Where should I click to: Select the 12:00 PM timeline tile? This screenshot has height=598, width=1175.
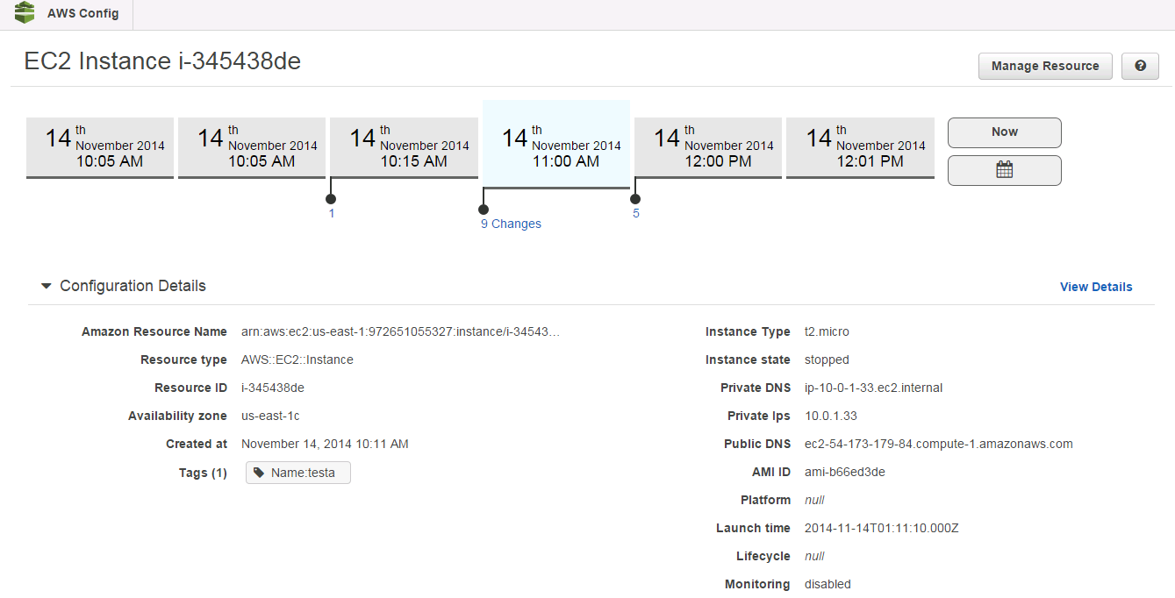click(x=708, y=147)
